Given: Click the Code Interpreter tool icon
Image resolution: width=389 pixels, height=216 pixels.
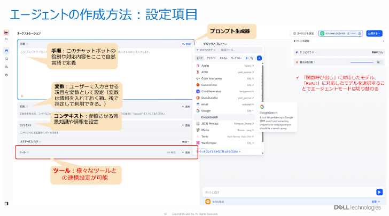Looking at the screenshot, I should (x=198, y=78).
